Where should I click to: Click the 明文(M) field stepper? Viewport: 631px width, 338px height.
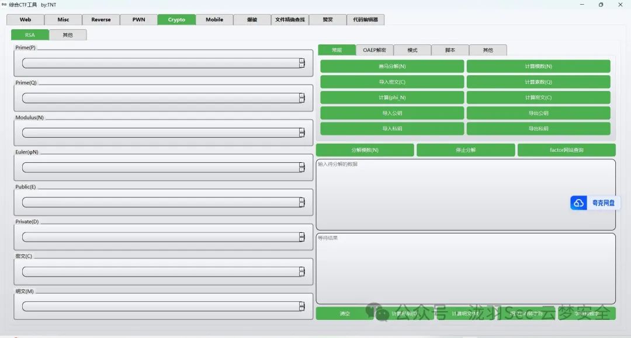[302, 306]
